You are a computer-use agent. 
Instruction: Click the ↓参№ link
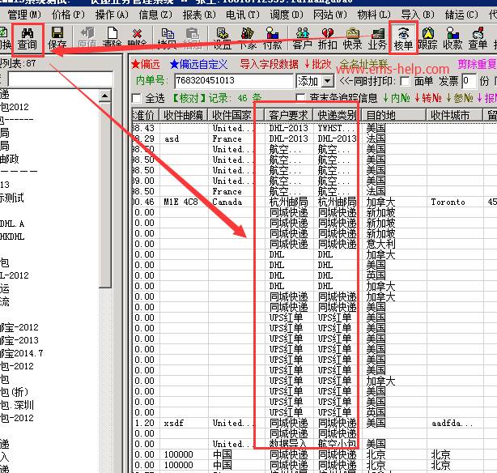pyautogui.click(x=460, y=98)
